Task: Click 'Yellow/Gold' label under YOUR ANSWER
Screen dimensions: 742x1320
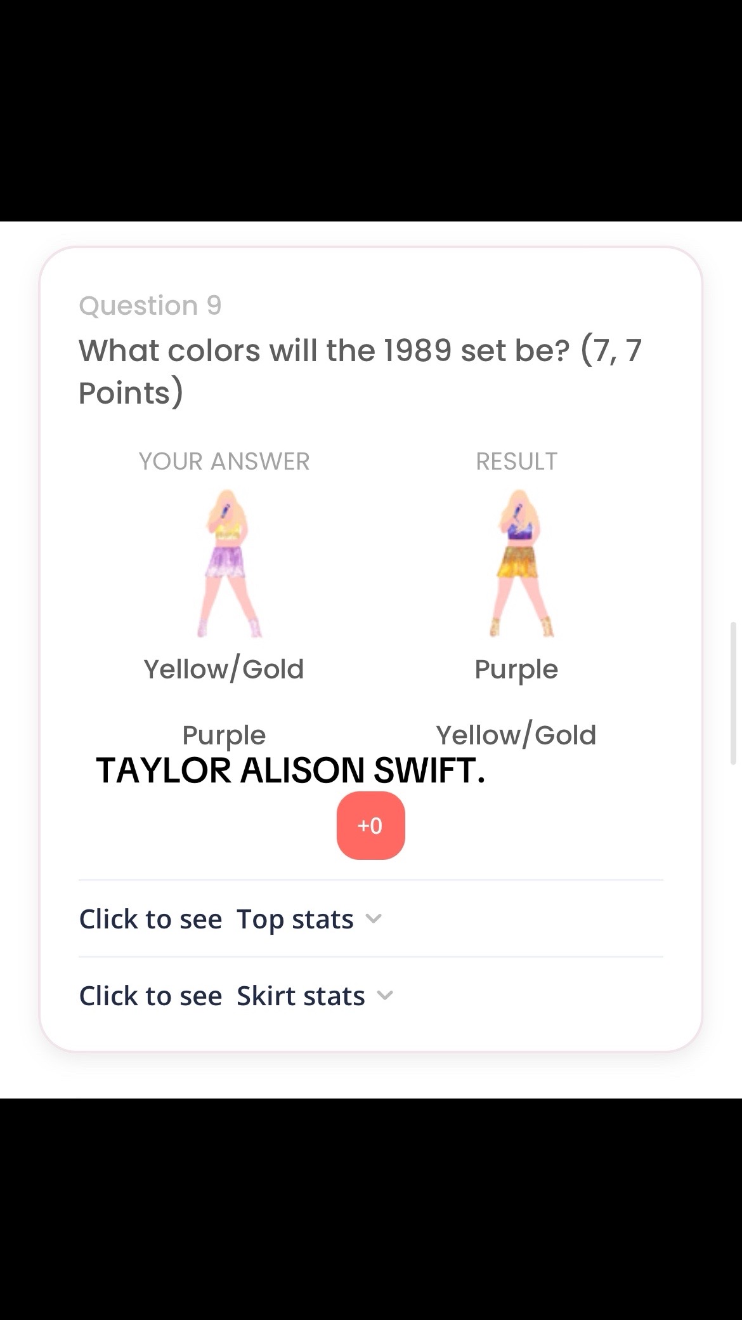Action: tap(224, 669)
